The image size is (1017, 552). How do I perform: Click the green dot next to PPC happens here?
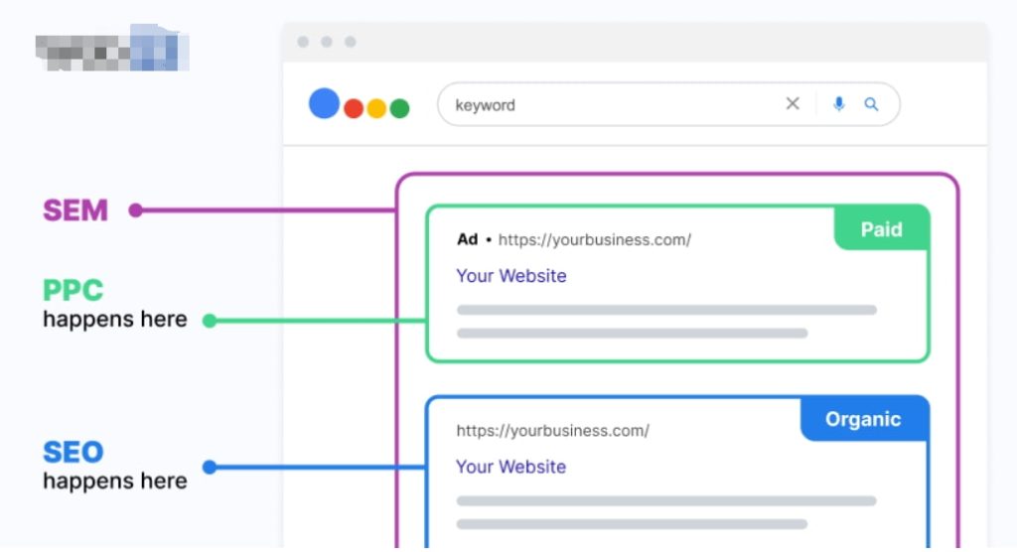click(x=210, y=321)
